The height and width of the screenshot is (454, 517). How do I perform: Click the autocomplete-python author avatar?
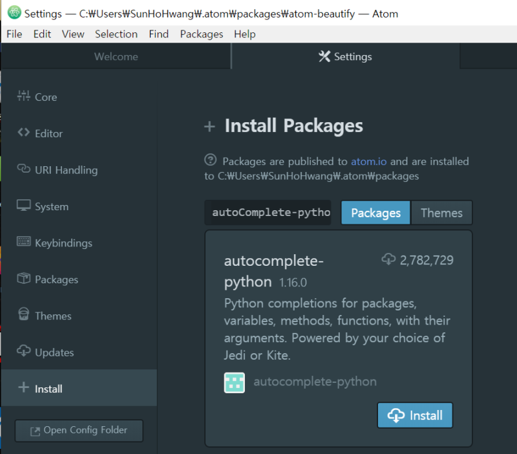coord(235,383)
